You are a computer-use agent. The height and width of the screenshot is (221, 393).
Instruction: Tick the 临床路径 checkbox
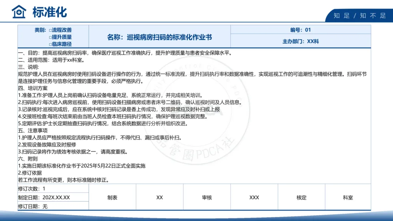[50, 44]
